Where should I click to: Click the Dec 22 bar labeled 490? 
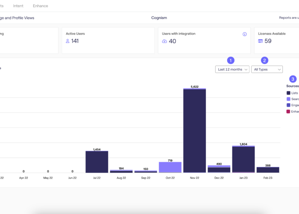coord(219,169)
